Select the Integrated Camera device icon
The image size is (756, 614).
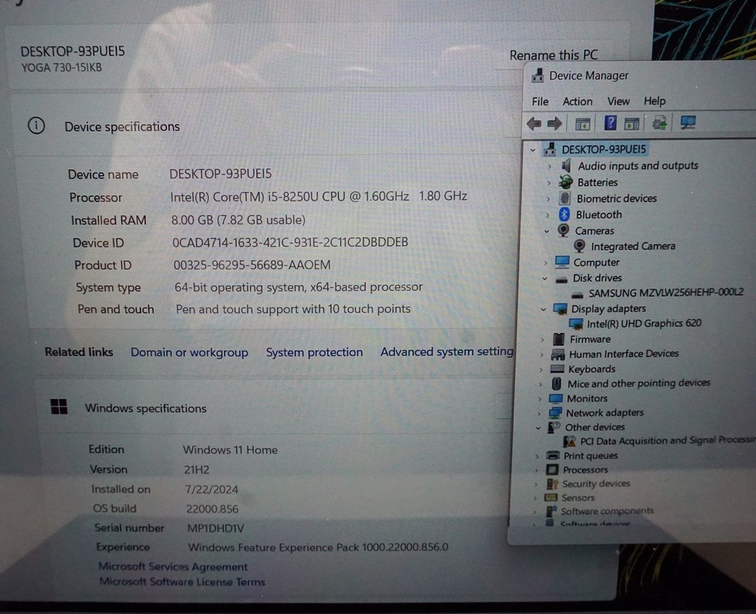click(x=580, y=246)
